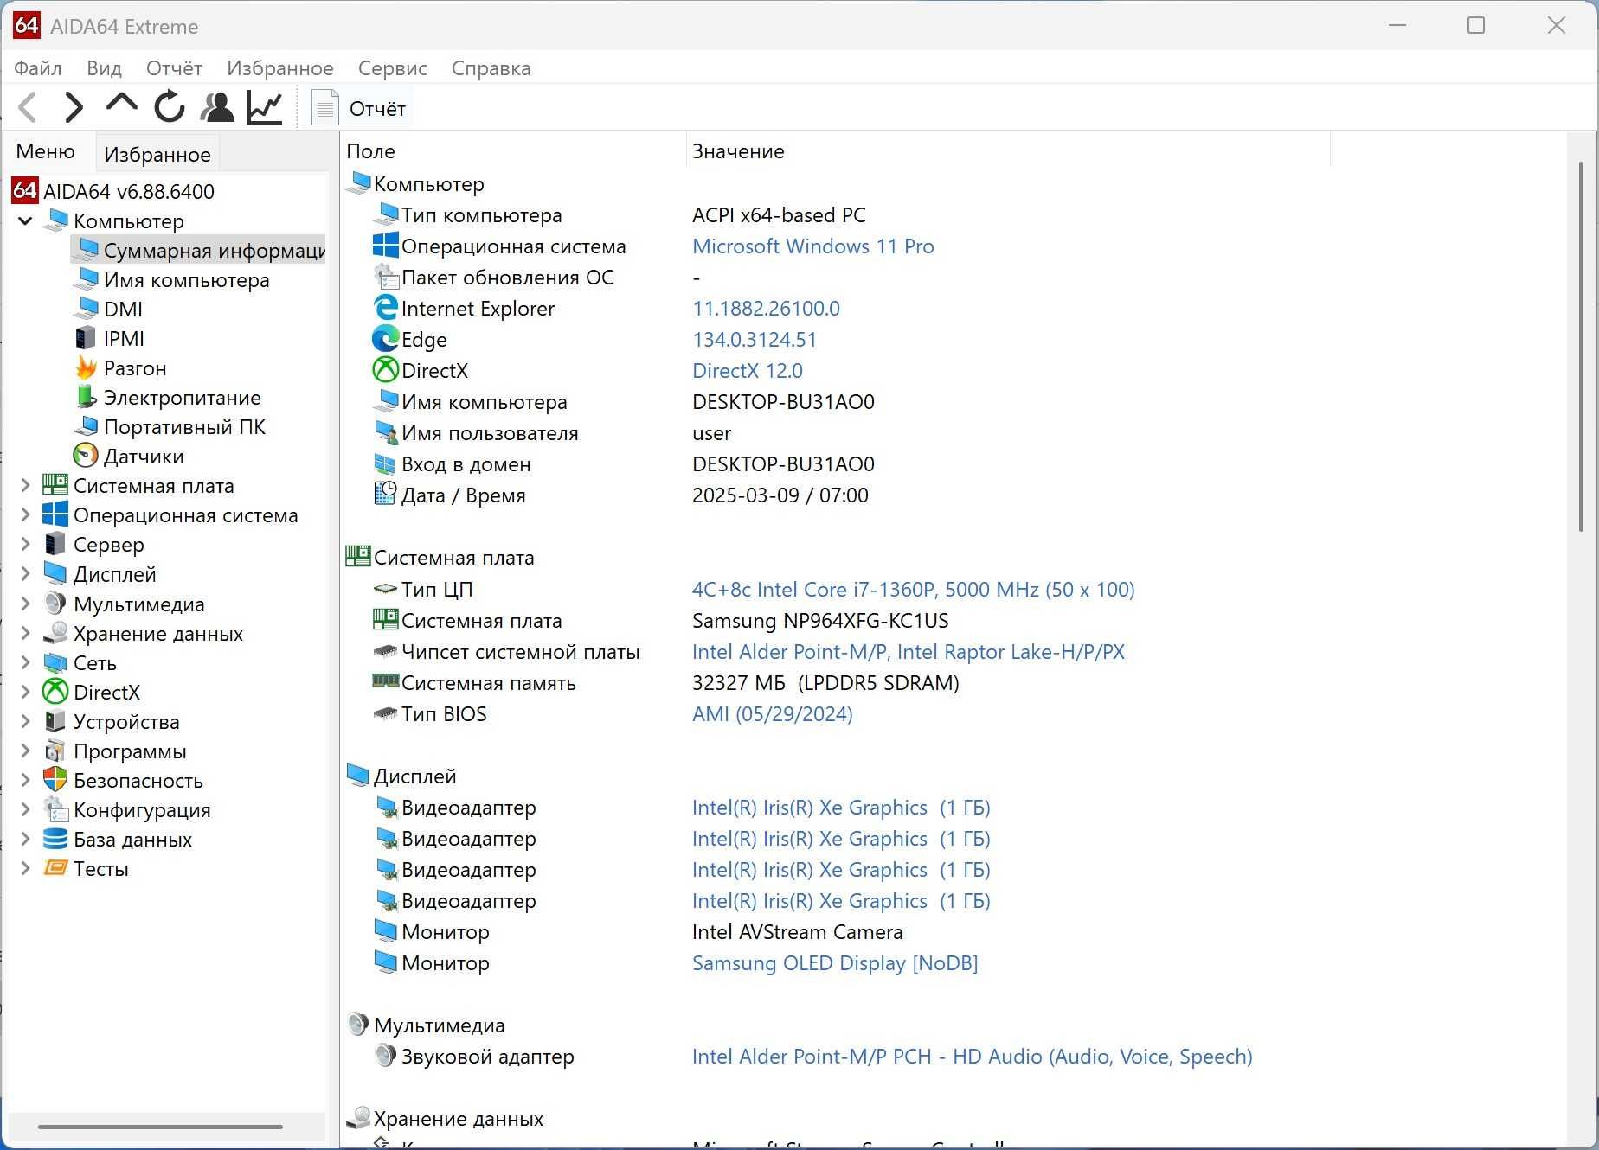The image size is (1599, 1150).
Task: Select the Тесты icon in the tree
Action: pos(55,868)
